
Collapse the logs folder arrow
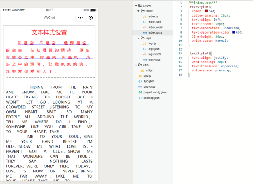[x=138, y=38]
